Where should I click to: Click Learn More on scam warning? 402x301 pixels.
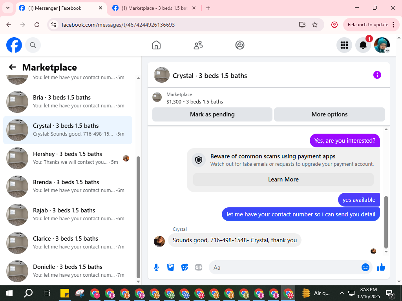(x=283, y=180)
